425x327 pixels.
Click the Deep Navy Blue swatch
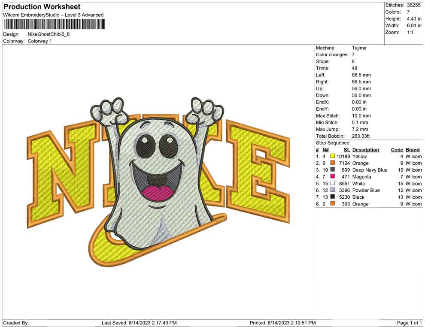[x=333, y=170]
